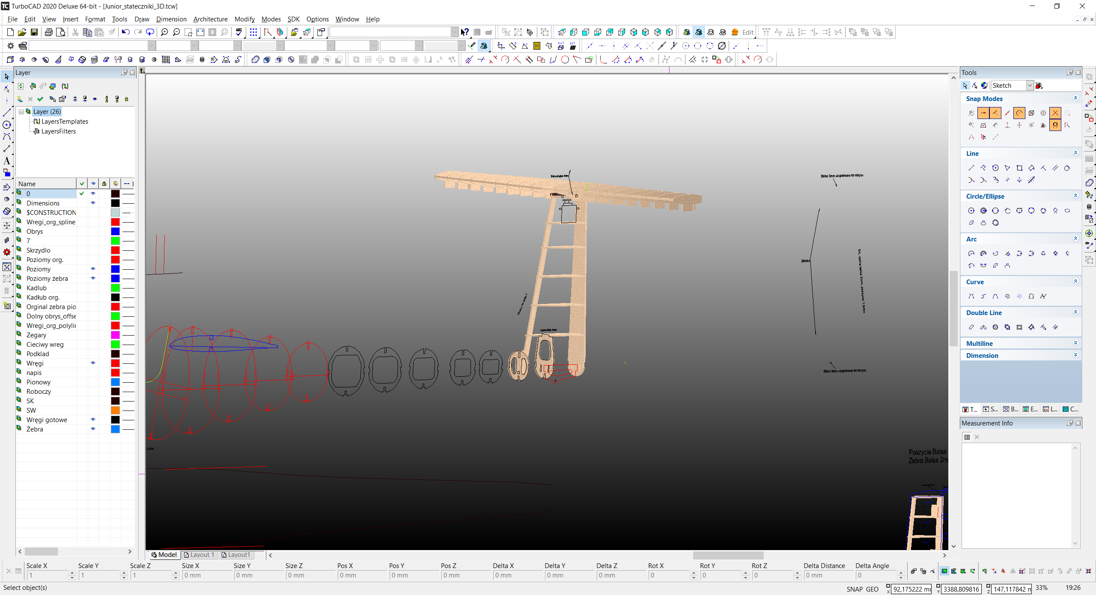Toggle visibility eye of Żebra layer
The height and width of the screenshot is (595, 1096).
coord(93,429)
